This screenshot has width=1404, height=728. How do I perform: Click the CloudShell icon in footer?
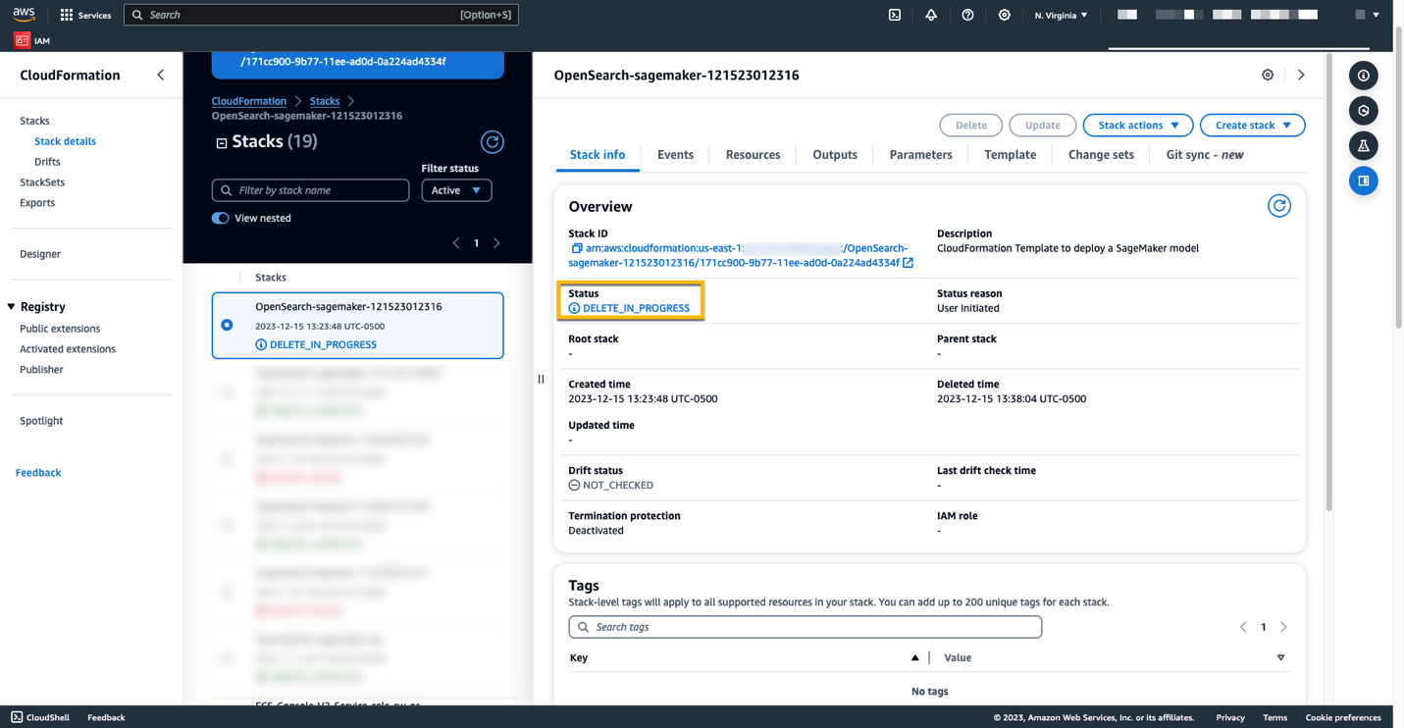[x=17, y=717]
